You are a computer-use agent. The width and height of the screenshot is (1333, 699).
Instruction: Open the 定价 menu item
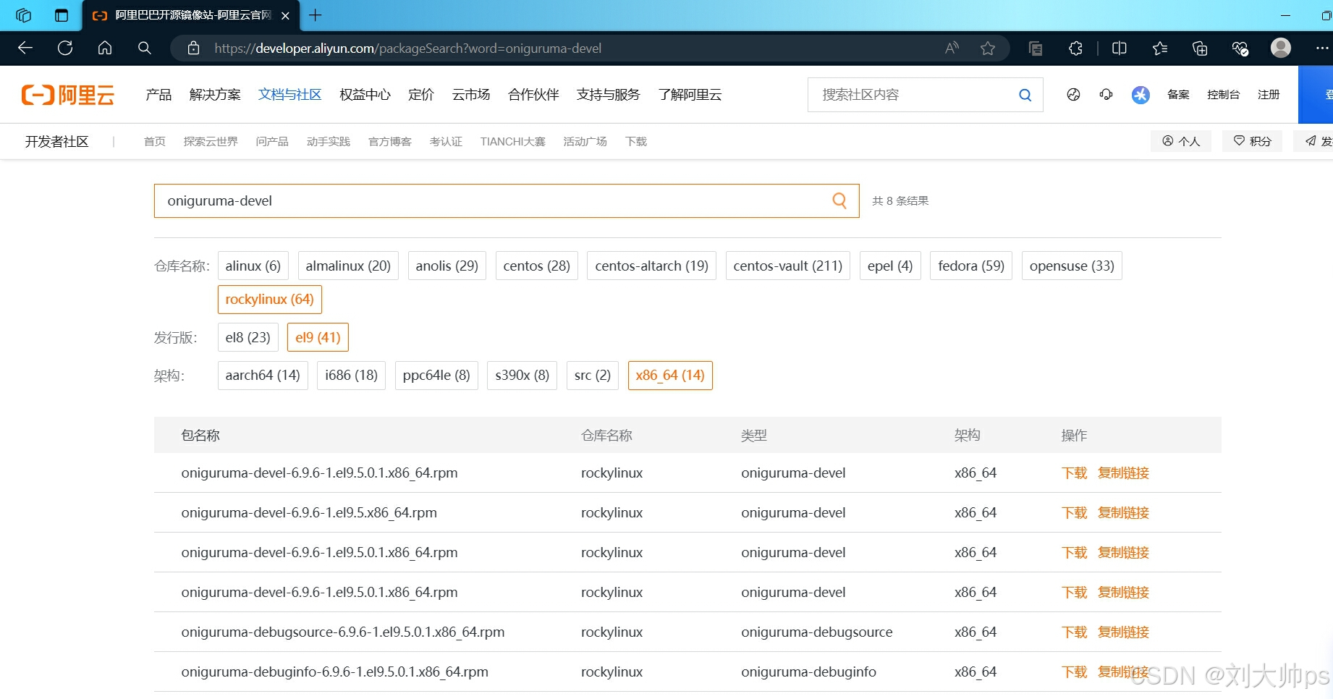421,95
